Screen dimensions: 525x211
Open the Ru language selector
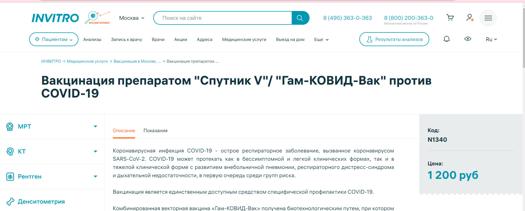(491, 39)
